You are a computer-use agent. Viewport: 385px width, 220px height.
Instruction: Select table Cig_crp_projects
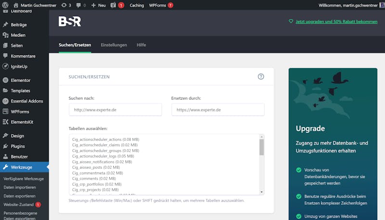[95, 190]
